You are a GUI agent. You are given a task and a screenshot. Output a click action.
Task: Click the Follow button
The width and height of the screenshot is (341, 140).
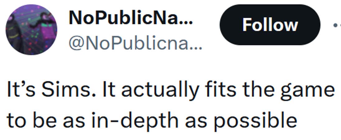point(270,25)
